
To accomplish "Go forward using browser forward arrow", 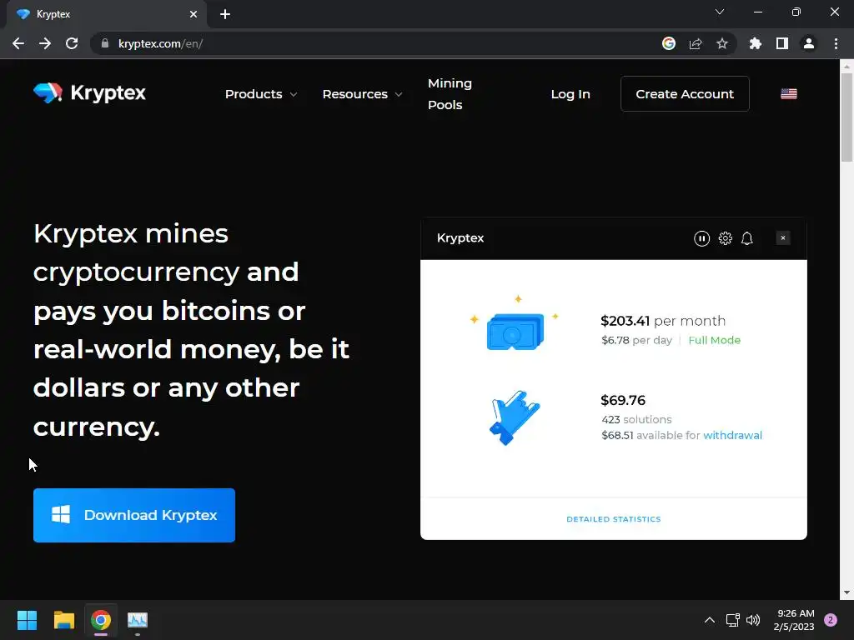I will 45,43.
